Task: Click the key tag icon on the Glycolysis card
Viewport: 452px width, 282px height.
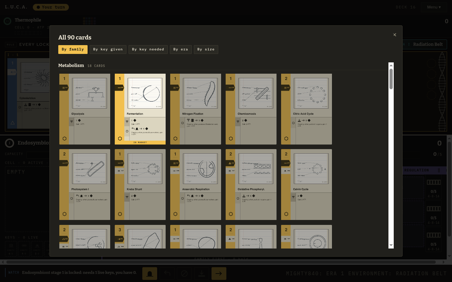Action: 64,88
